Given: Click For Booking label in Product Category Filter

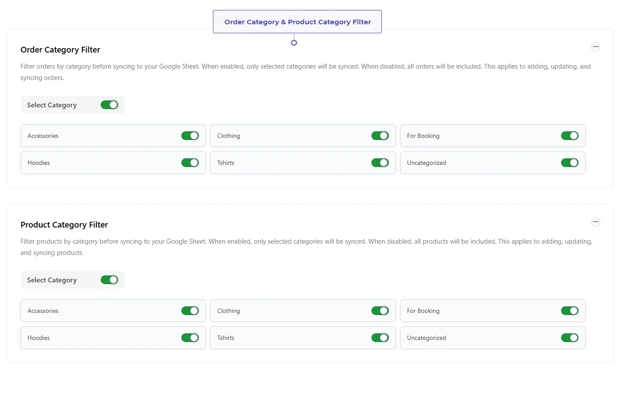Looking at the screenshot, I should click(423, 311).
